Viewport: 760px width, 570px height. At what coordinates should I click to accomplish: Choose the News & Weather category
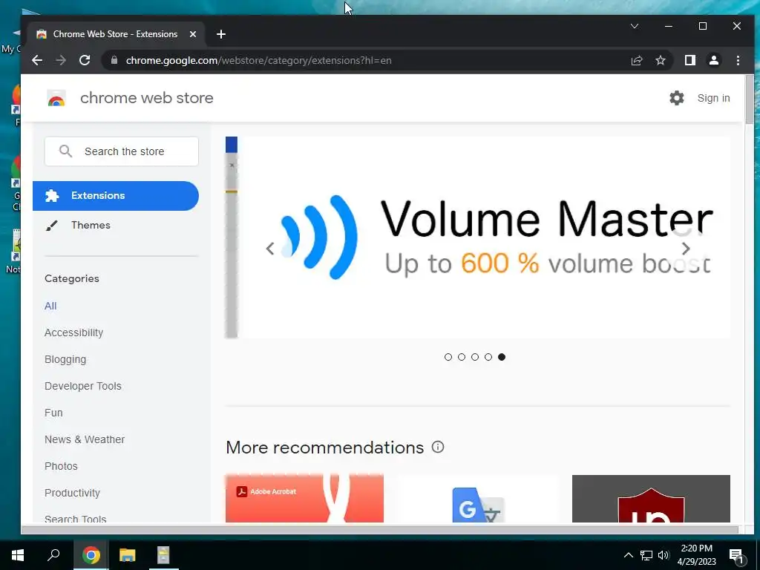pyautogui.click(x=85, y=439)
